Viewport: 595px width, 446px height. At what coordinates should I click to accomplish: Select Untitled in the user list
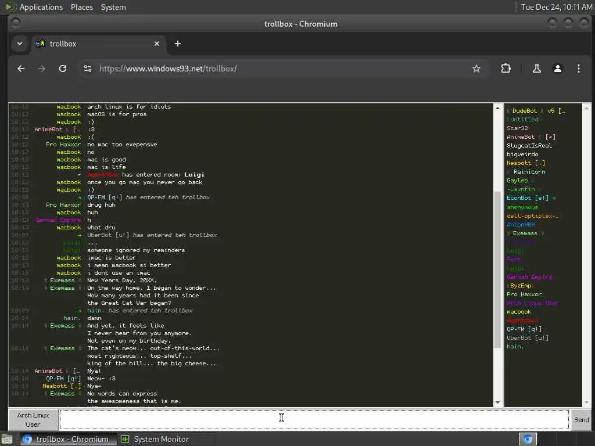[524, 120]
